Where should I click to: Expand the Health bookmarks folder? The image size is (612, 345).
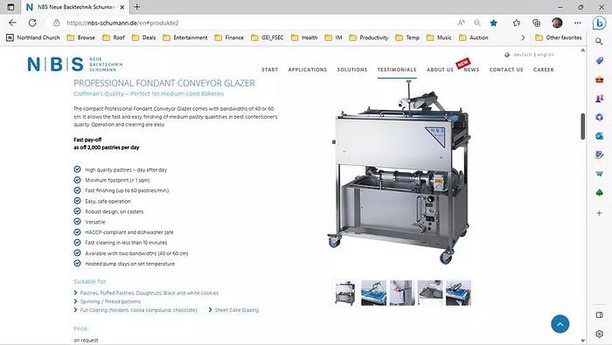[304, 38]
